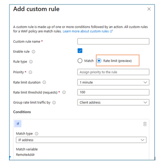This screenshot has height=165, width=164.
Task: Open Learn more about custom rules link
Action: [88, 31]
